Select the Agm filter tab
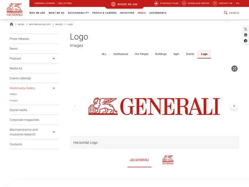The width and height of the screenshot is (249, 187). click(176, 54)
